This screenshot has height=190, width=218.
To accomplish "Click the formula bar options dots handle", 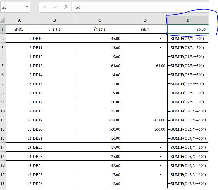I will click(x=35, y=7).
